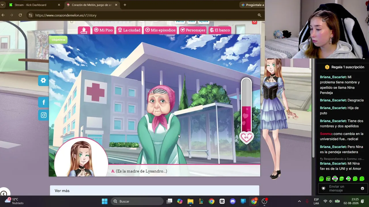Open the Facebook share button
369x207 pixels.
44,102
